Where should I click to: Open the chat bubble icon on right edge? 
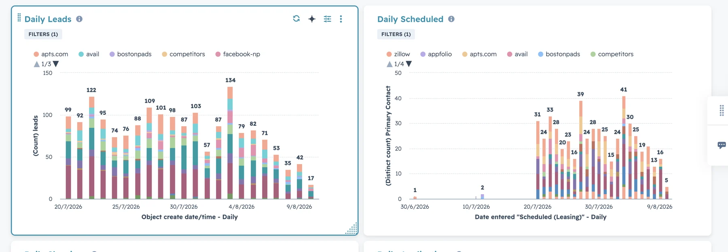pos(722,145)
